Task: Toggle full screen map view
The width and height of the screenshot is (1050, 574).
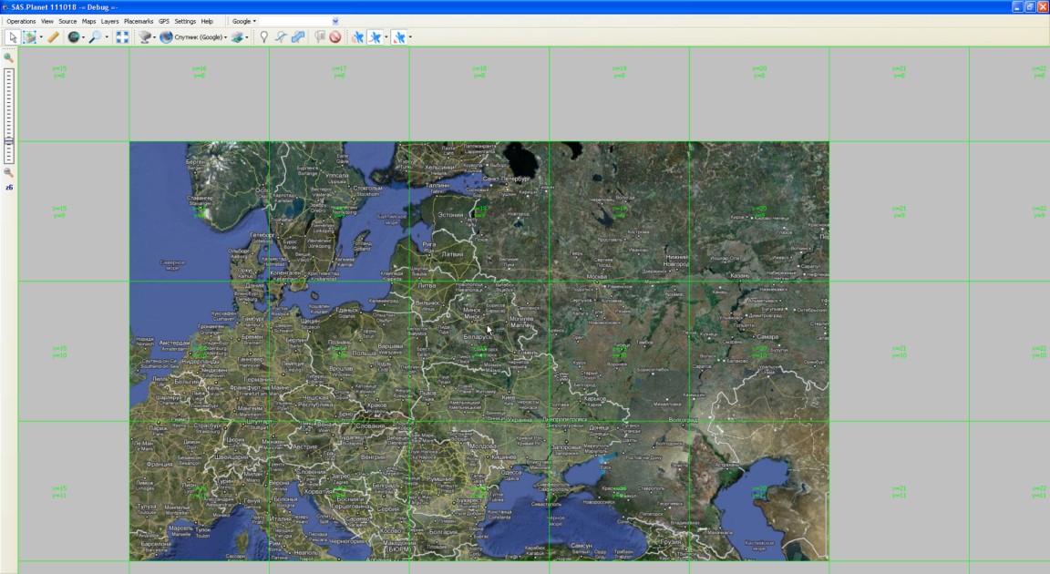Action: pos(122,37)
